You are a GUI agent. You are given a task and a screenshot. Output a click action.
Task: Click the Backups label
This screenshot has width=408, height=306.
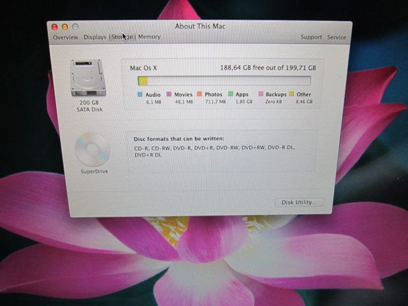(276, 94)
